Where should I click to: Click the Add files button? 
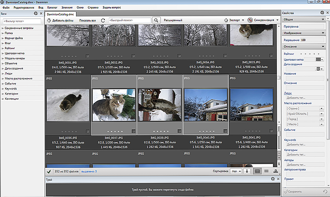[60, 21]
